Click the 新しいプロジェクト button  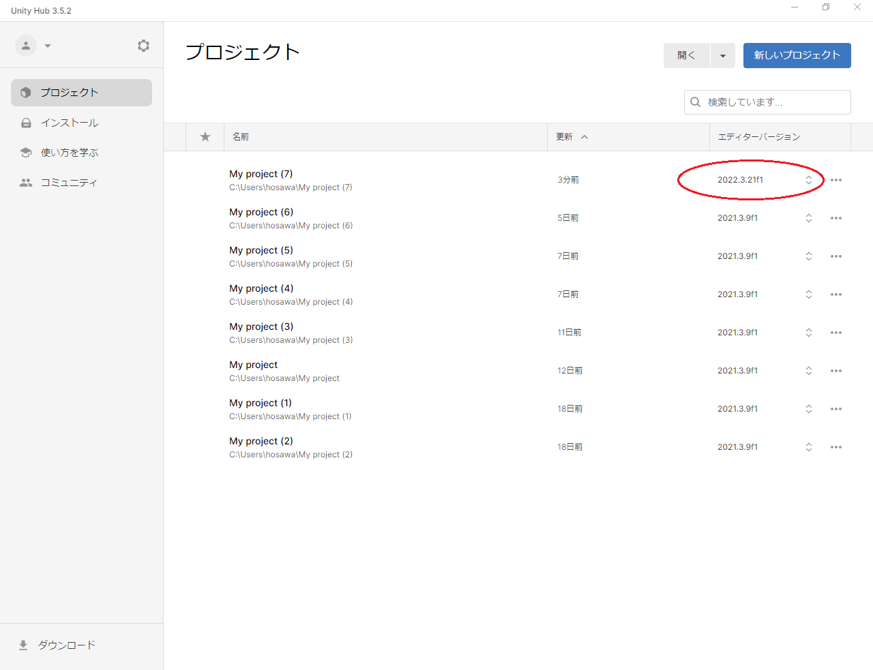coord(797,56)
